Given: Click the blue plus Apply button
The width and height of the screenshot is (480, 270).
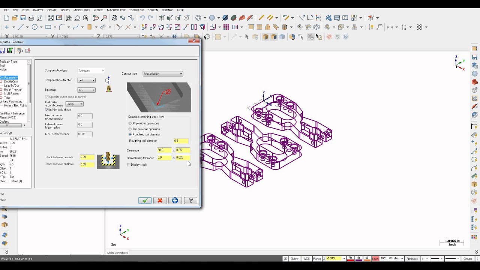Looking at the screenshot, I should point(175,201).
